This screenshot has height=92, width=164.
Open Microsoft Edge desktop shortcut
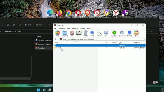[50, 14]
